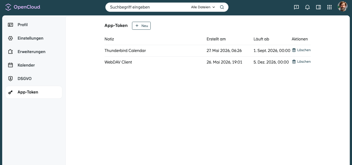Open the DSGVO section
Viewport: 352px width, 165px height.
click(x=34, y=79)
